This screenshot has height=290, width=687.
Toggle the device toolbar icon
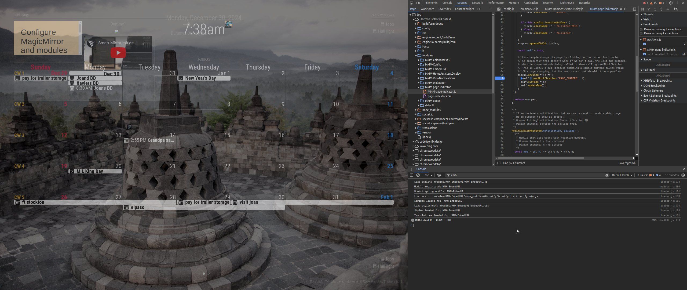(418, 3)
